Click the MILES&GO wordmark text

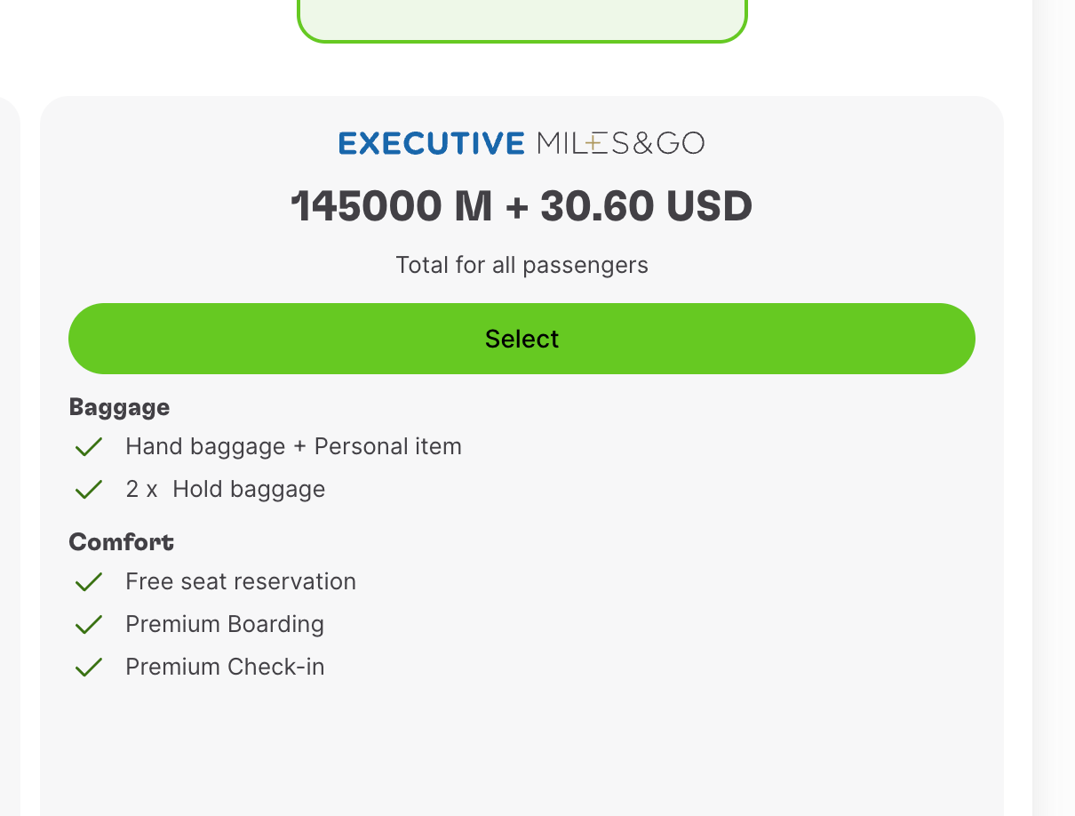coord(621,143)
